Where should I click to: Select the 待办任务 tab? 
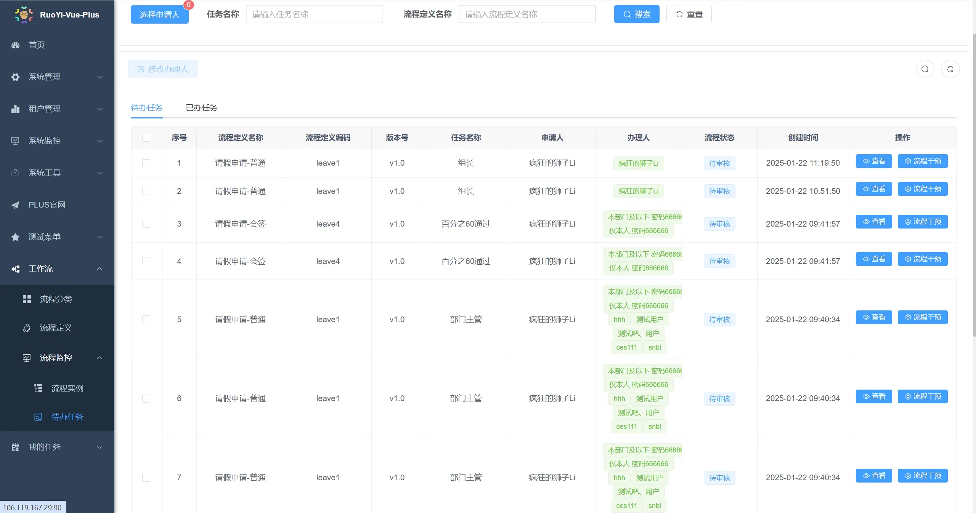pos(147,108)
